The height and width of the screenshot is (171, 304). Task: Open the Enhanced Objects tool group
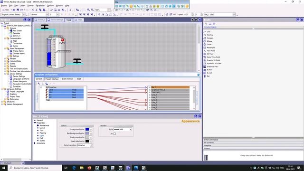[253, 140]
